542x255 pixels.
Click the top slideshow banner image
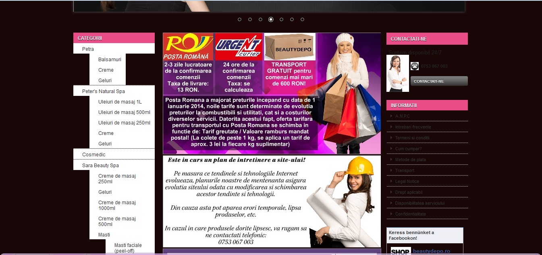point(269,6)
